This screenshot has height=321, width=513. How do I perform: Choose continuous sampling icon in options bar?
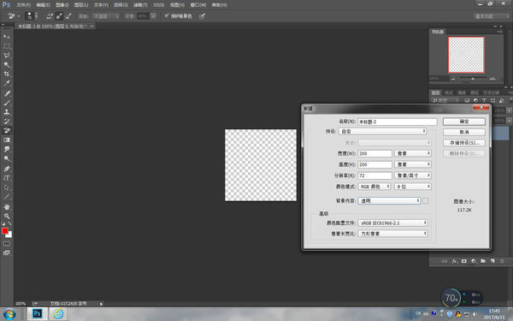click(x=50, y=15)
